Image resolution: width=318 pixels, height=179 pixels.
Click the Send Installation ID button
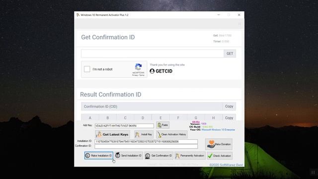[129, 156]
